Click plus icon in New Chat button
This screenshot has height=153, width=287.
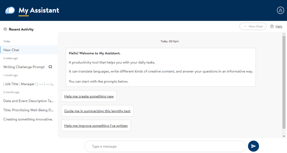(245, 26)
